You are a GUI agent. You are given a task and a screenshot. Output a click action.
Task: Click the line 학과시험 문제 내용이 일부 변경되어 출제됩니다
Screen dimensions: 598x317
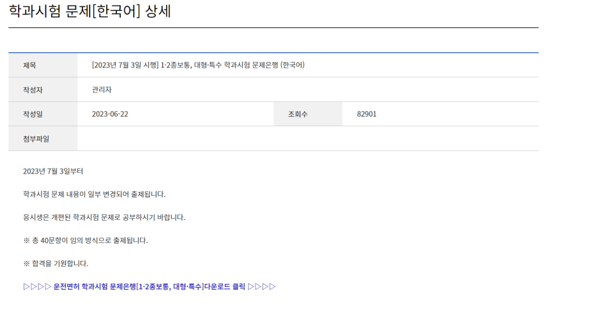[x=94, y=195]
